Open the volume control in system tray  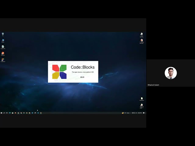pos(136,113)
